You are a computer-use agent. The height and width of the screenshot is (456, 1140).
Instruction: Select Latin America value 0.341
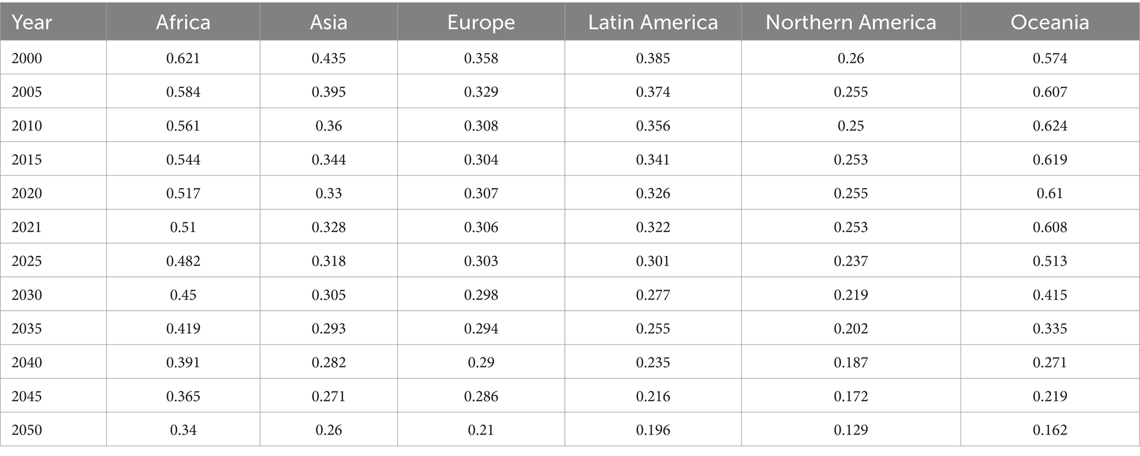[x=653, y=160]
